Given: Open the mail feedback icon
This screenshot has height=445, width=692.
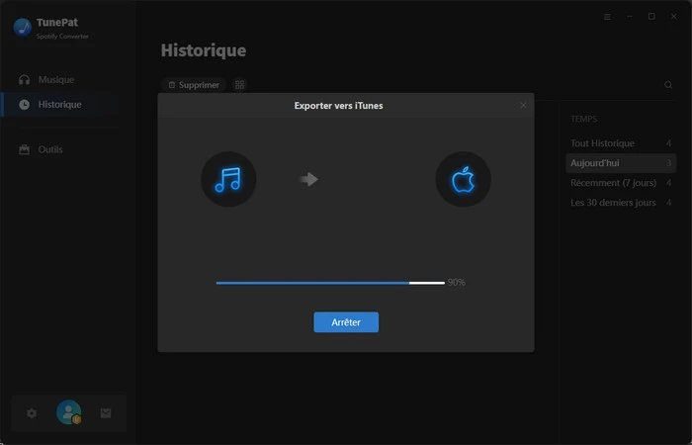Looking at the screenshot, I should coord(106,413).
